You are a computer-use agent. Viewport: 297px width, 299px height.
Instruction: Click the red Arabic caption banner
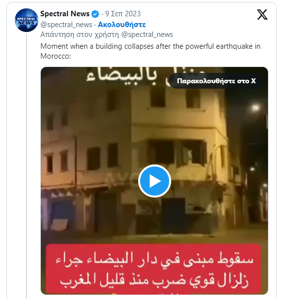point(153,269)
